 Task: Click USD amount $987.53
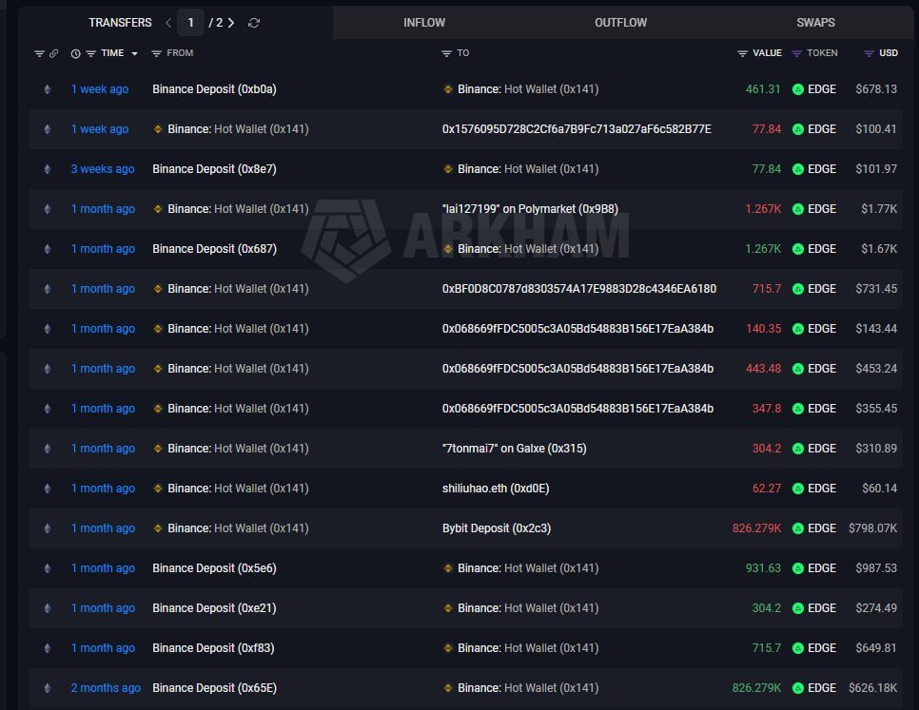coord(876,568)
